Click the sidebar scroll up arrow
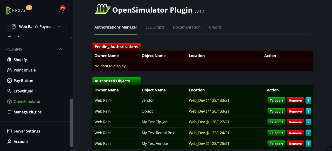Viewport: 332px width, 151px height. (72, 38)
